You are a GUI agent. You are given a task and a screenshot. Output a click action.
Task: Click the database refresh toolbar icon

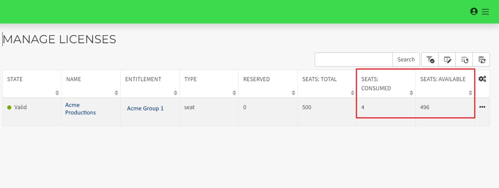(482, 60)
